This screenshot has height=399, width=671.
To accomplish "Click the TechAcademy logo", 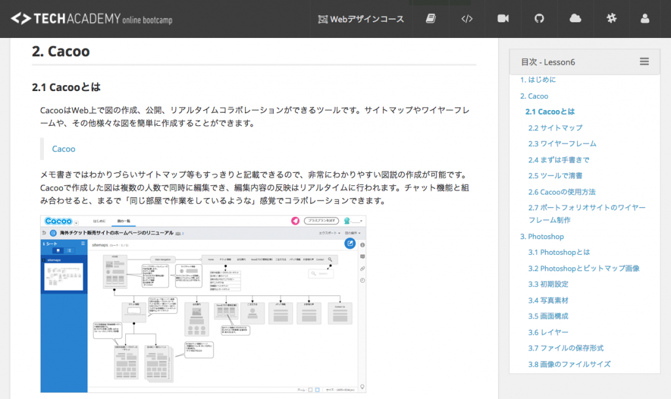I will 91,19.
